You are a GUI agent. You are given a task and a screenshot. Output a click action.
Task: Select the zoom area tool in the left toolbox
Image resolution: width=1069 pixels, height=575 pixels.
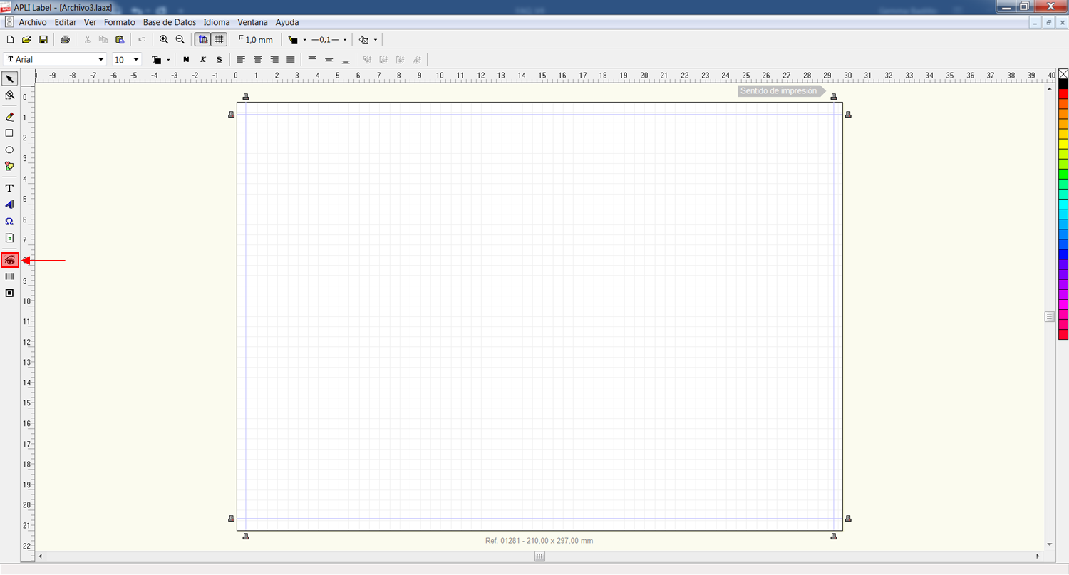(x=10, y=95)
